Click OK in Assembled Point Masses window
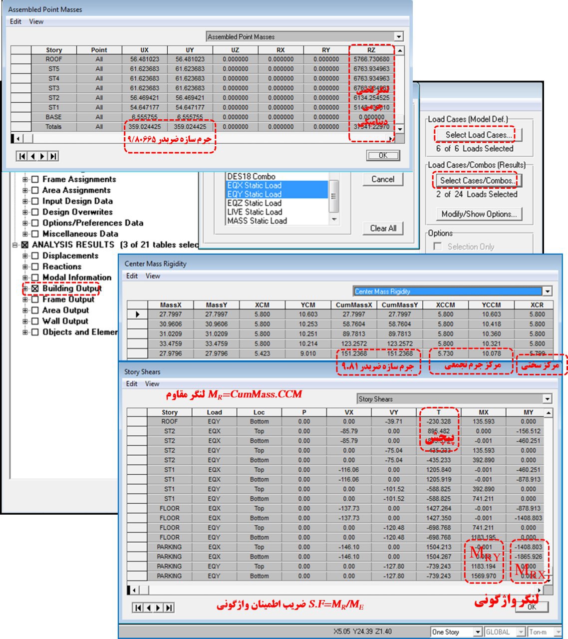The image size is (568, 639). pos(383,155)
